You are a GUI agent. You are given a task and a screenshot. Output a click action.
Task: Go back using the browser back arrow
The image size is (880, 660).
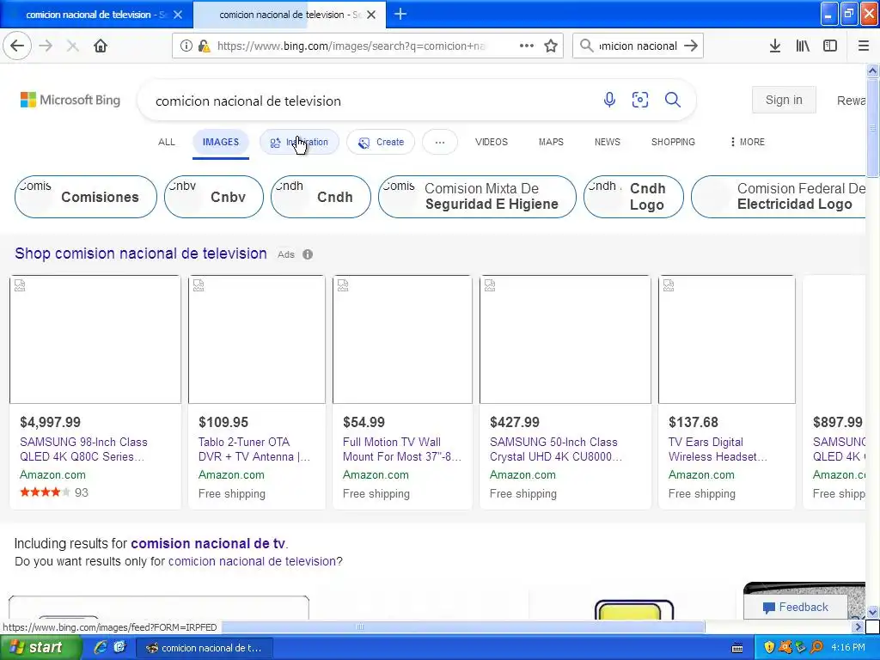tap(17, 46)
